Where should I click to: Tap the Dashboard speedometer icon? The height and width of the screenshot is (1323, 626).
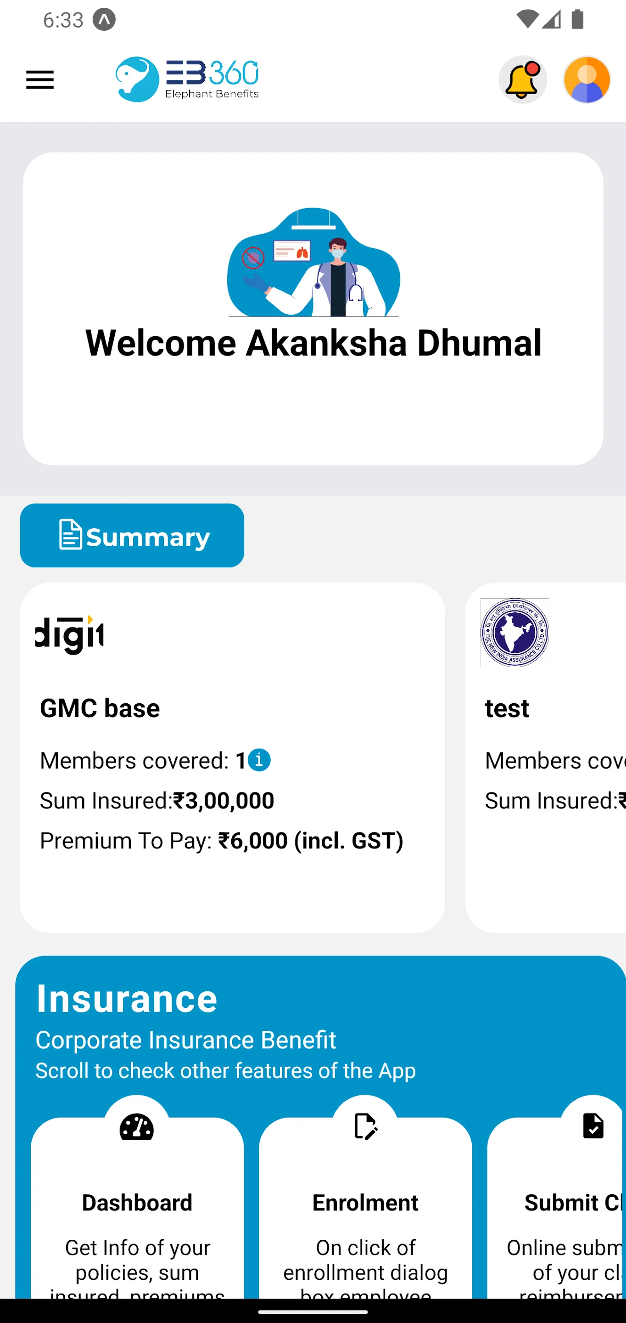point(136,1126)
